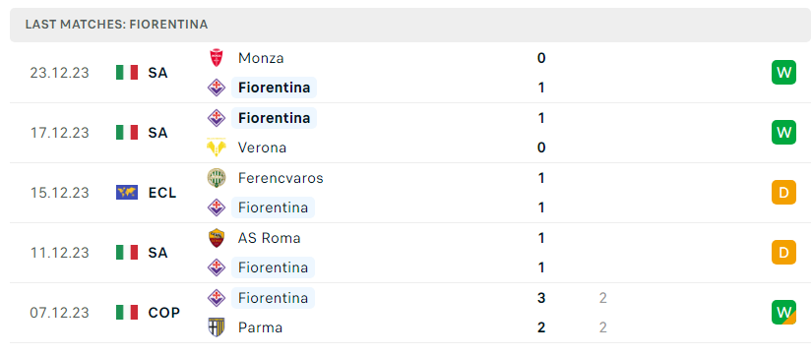812x355 pixels.
Task: Open the D result badge for AS Roma match
Action: tap(783, 253)
